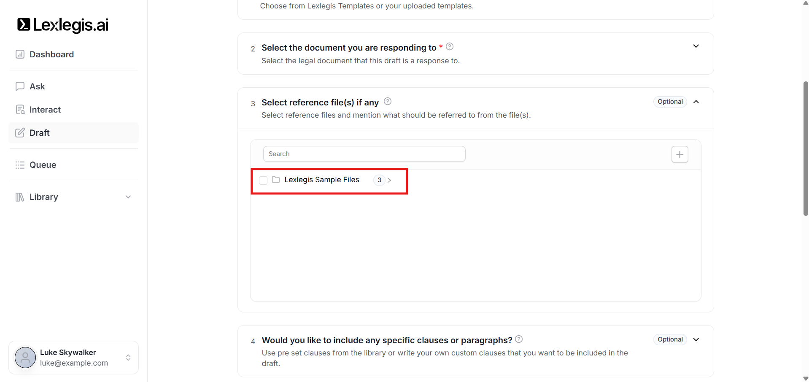Open the Draft menu item

coord(40,133)
